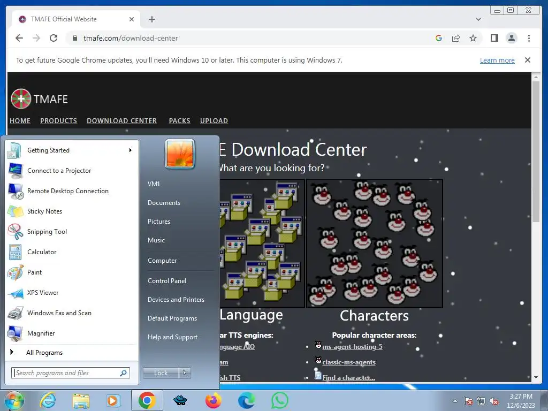Click the page vertical scrollbar thumb

[536, 151]
